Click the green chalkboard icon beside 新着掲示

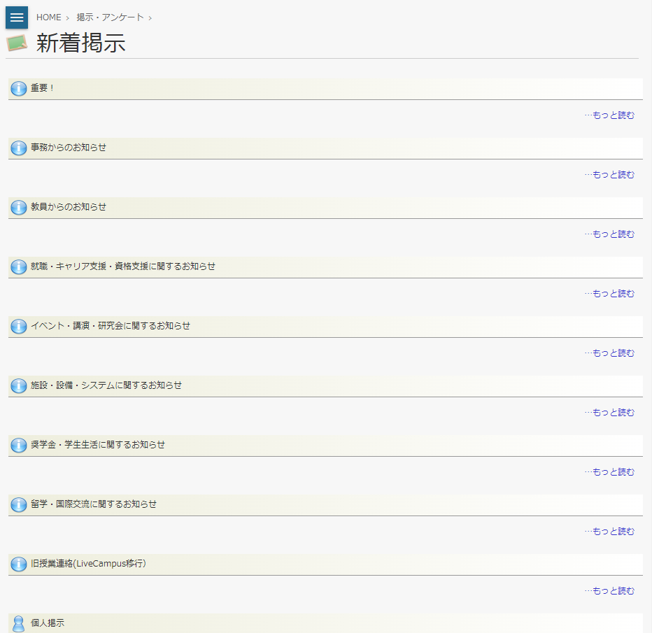tap(17, 43)
